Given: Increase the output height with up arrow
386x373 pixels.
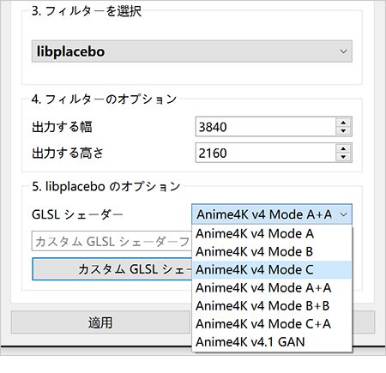Looking at the screenshot, I should [343, 148].
